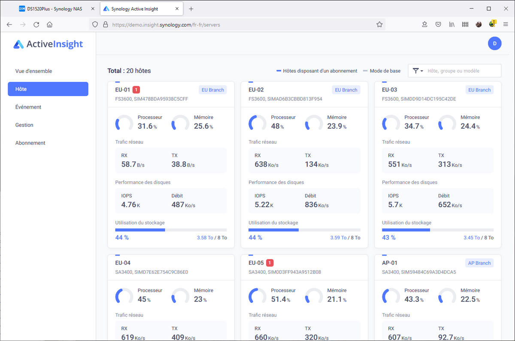Click EU-01 IOPS value 4.76 K
Image resolution: width=515 pixels, height=341 pixels.
[130, 205]
